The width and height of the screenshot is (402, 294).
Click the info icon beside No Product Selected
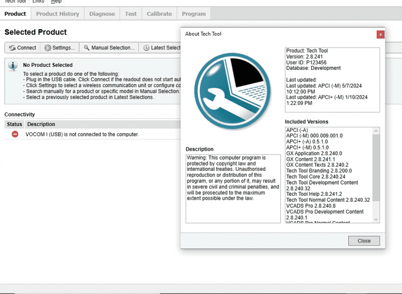click(13, 66)
